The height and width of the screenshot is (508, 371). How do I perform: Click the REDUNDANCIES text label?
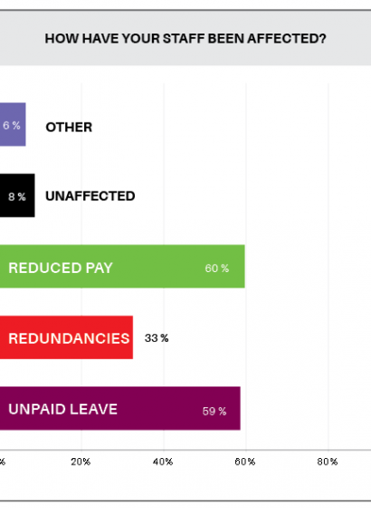click(69, 338)
